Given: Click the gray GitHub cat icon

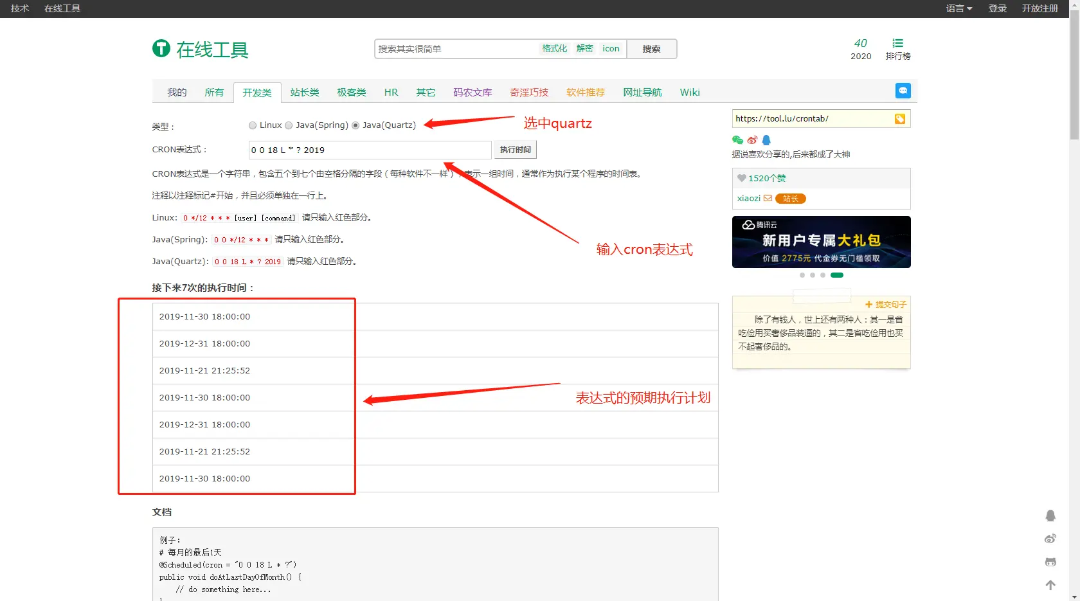Looking at the screenshot, I should [x=1050, y=562].
